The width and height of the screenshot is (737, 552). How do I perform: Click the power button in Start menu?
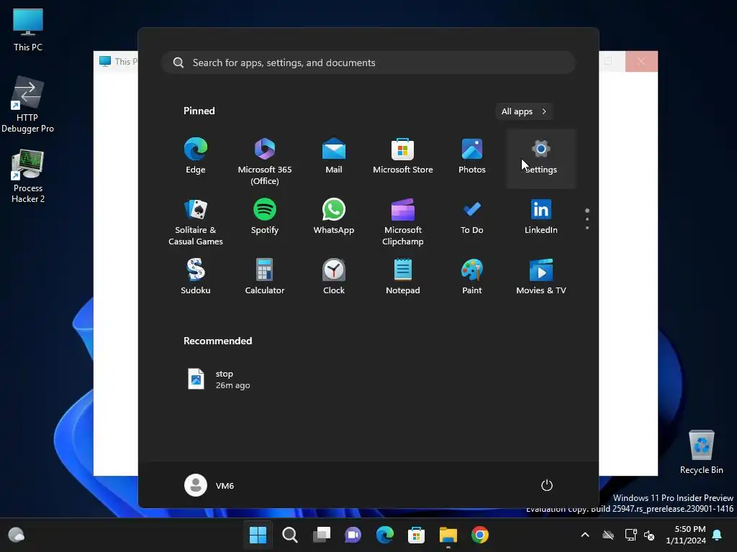click(547, 485)
